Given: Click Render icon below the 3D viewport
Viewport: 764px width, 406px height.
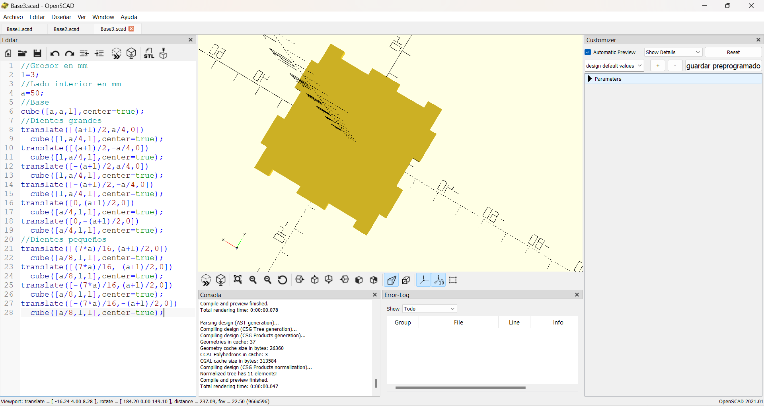Looking at the screenshot, I should (221, 280).
